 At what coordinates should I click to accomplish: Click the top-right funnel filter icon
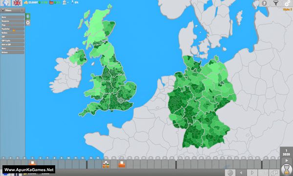[x=276, y=3]
